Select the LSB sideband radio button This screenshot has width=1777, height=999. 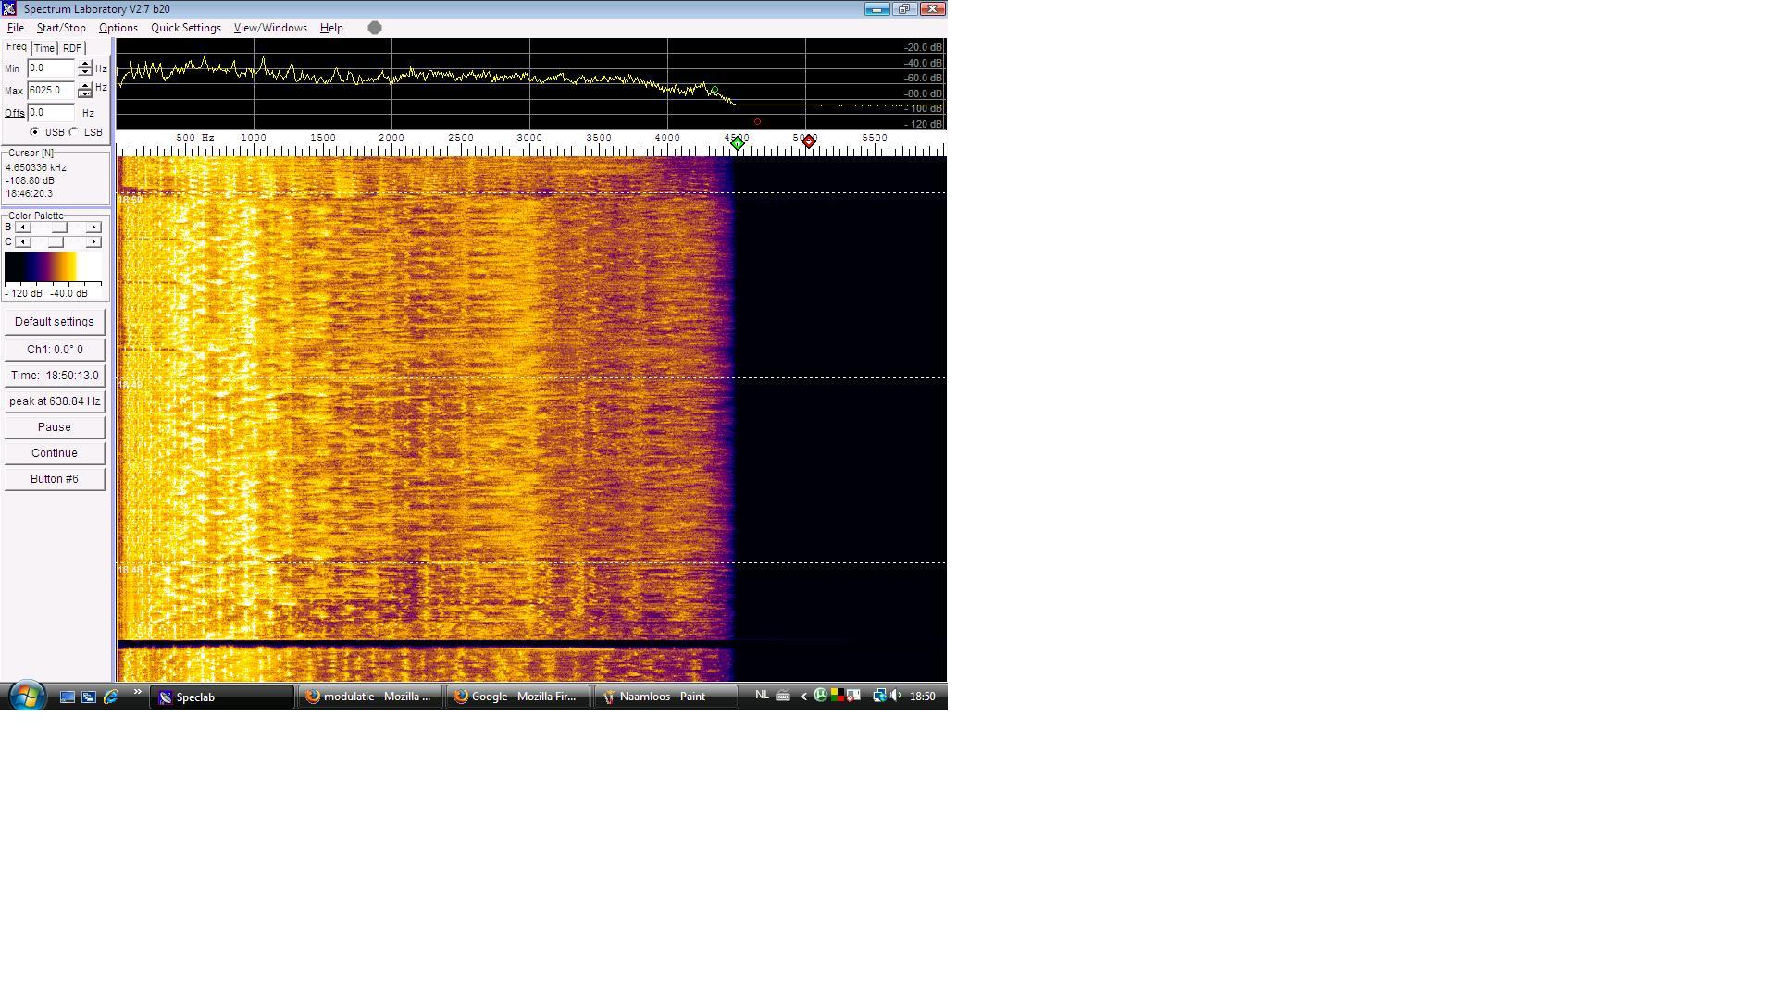click(x=75, y=132)
